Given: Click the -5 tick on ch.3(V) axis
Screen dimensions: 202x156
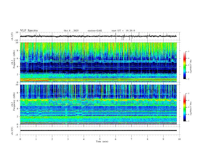Looking at the screenshot, I should point(17,135).
